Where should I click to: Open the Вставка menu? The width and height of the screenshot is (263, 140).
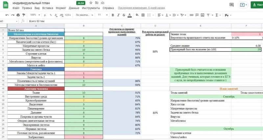pyautogui.click(x=47, y=8)
